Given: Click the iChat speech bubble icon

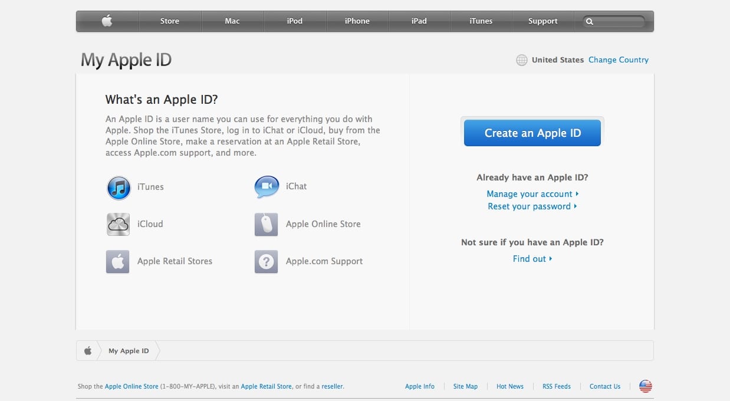Looking at the screenshot, I should point(266,187).
